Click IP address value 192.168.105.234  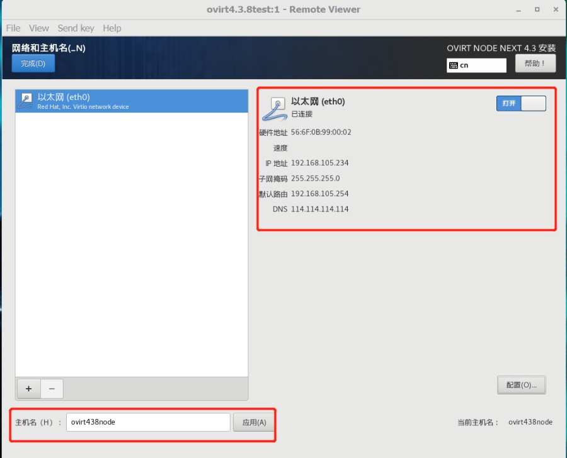319,163
